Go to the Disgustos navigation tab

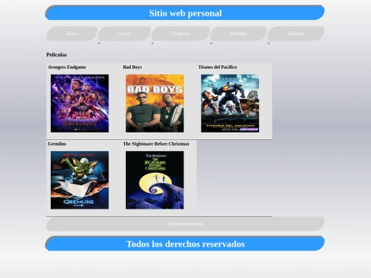click(180, 34)
